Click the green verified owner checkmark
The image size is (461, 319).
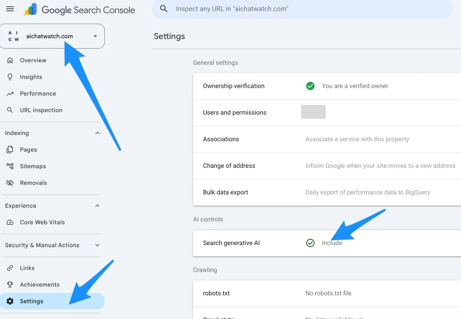pyautogui.click(x=310, y=86)
